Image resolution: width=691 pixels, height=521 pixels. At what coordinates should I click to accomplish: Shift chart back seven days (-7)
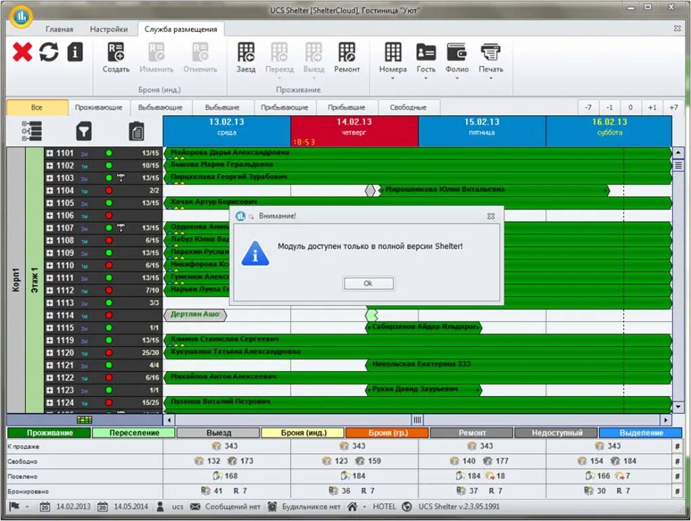[x=588, y=107]
